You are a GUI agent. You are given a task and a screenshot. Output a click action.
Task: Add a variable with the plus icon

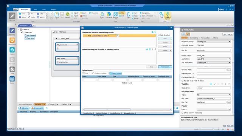211,84
